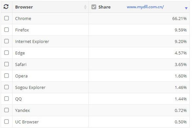The height and width of the screenshot is (128, 192).
Task: Tick the Safari row checkbox
Action: coord(7,64)
